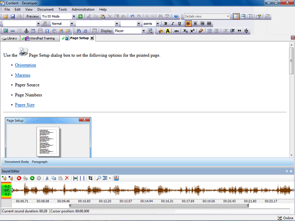Open the Document menu
The height and width of the screenshot is (221, 295).
(x=45, y=9)
